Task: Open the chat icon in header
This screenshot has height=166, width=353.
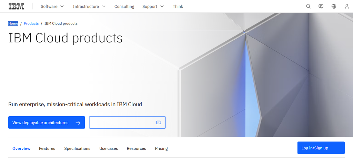Action: click(x=321, y=6)
